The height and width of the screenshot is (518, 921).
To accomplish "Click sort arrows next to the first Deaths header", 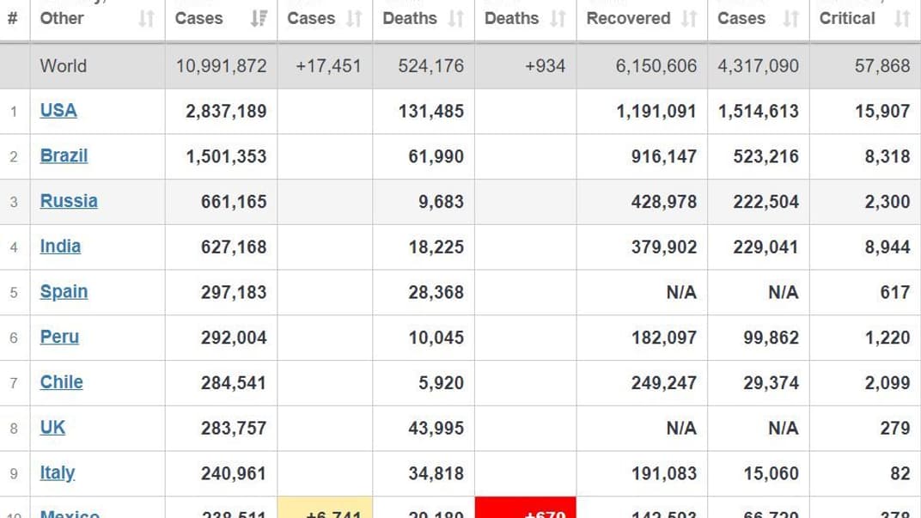I will (x=456, y=18).
